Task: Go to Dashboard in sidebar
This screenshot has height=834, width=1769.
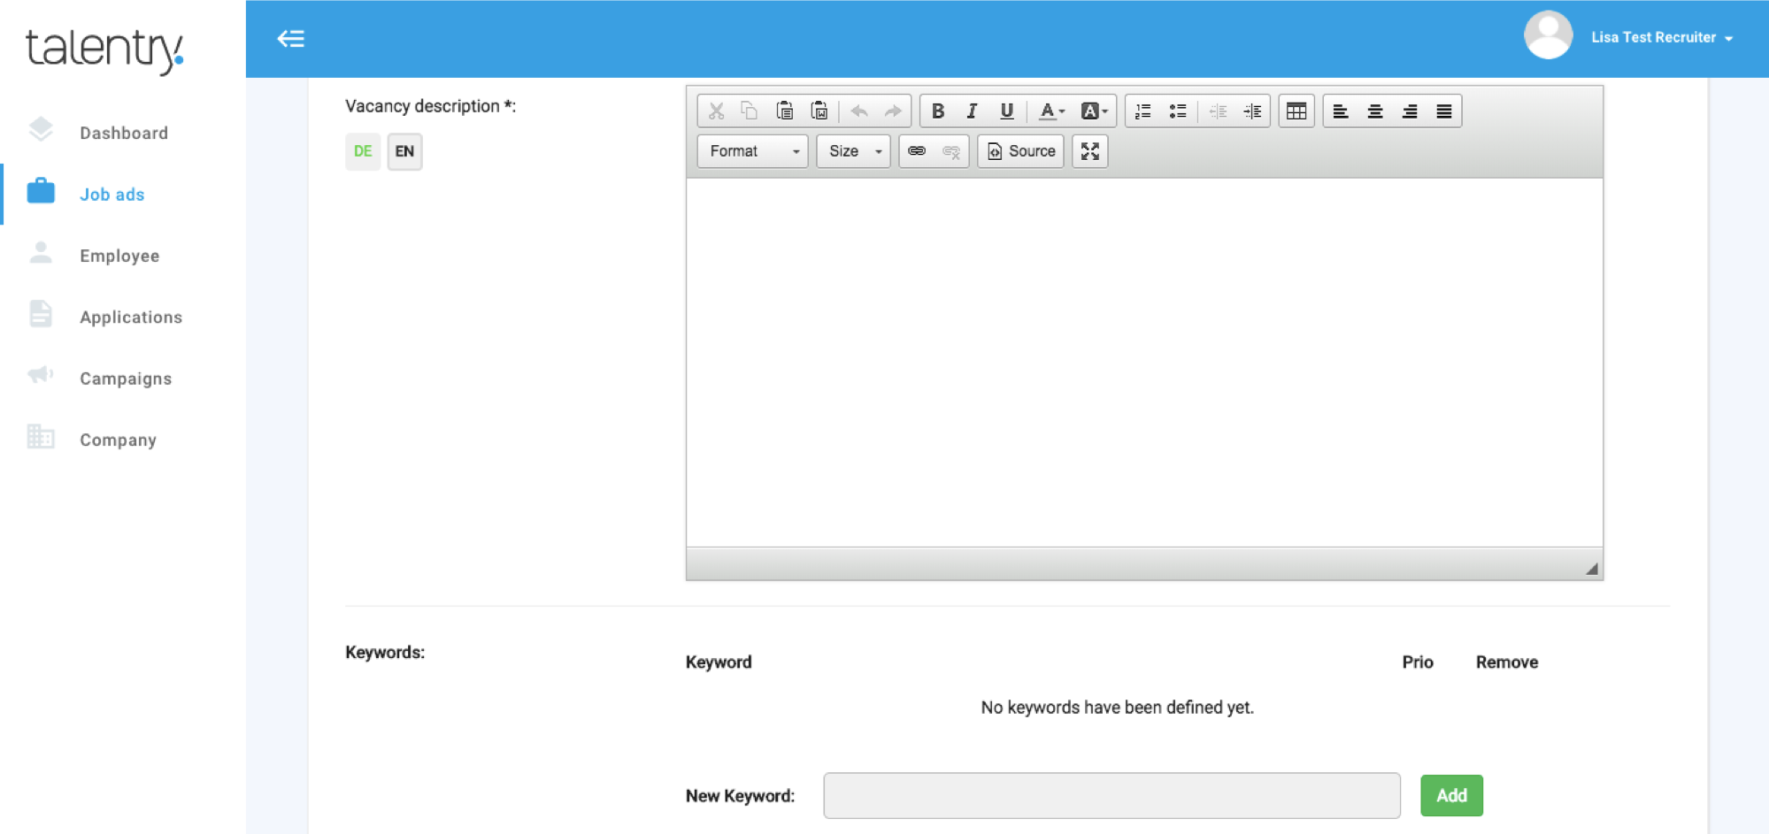Action: pyautogui.click(x=123, y=133)
